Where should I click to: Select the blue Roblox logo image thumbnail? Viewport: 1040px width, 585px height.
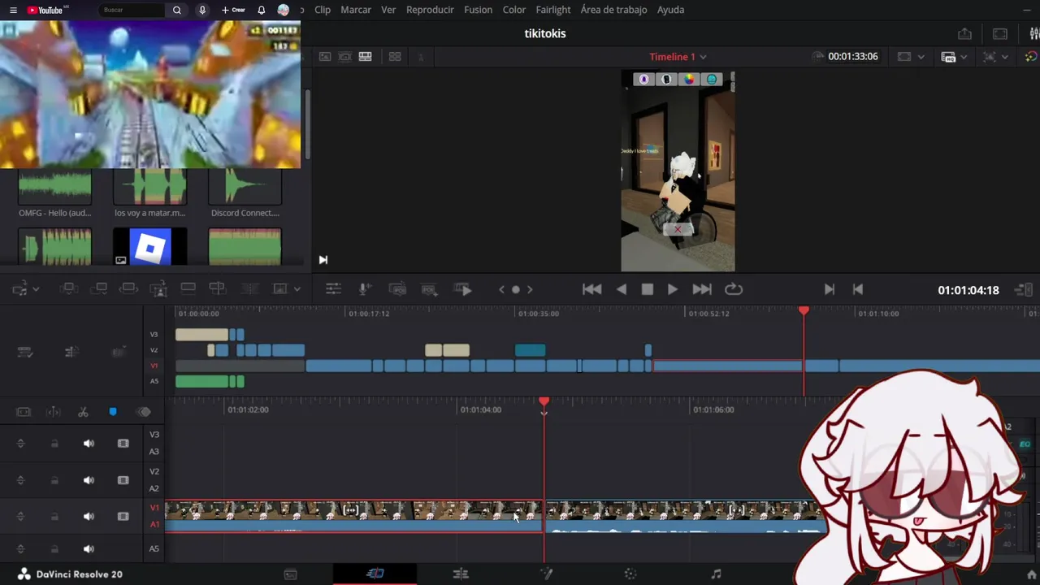150,247
